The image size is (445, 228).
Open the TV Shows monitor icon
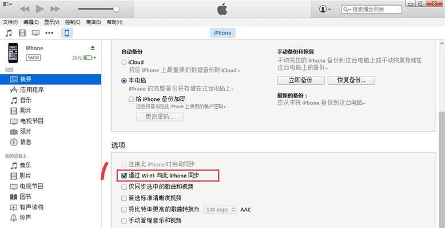[x=35, y=33]
